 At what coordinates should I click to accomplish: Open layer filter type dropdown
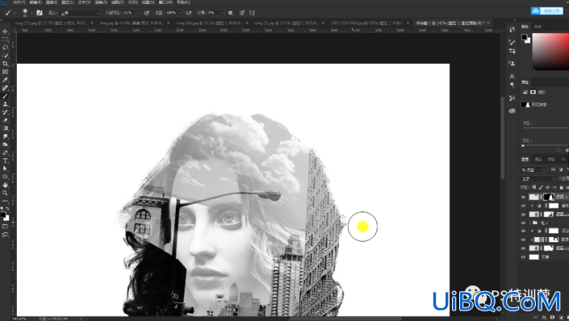533,169
